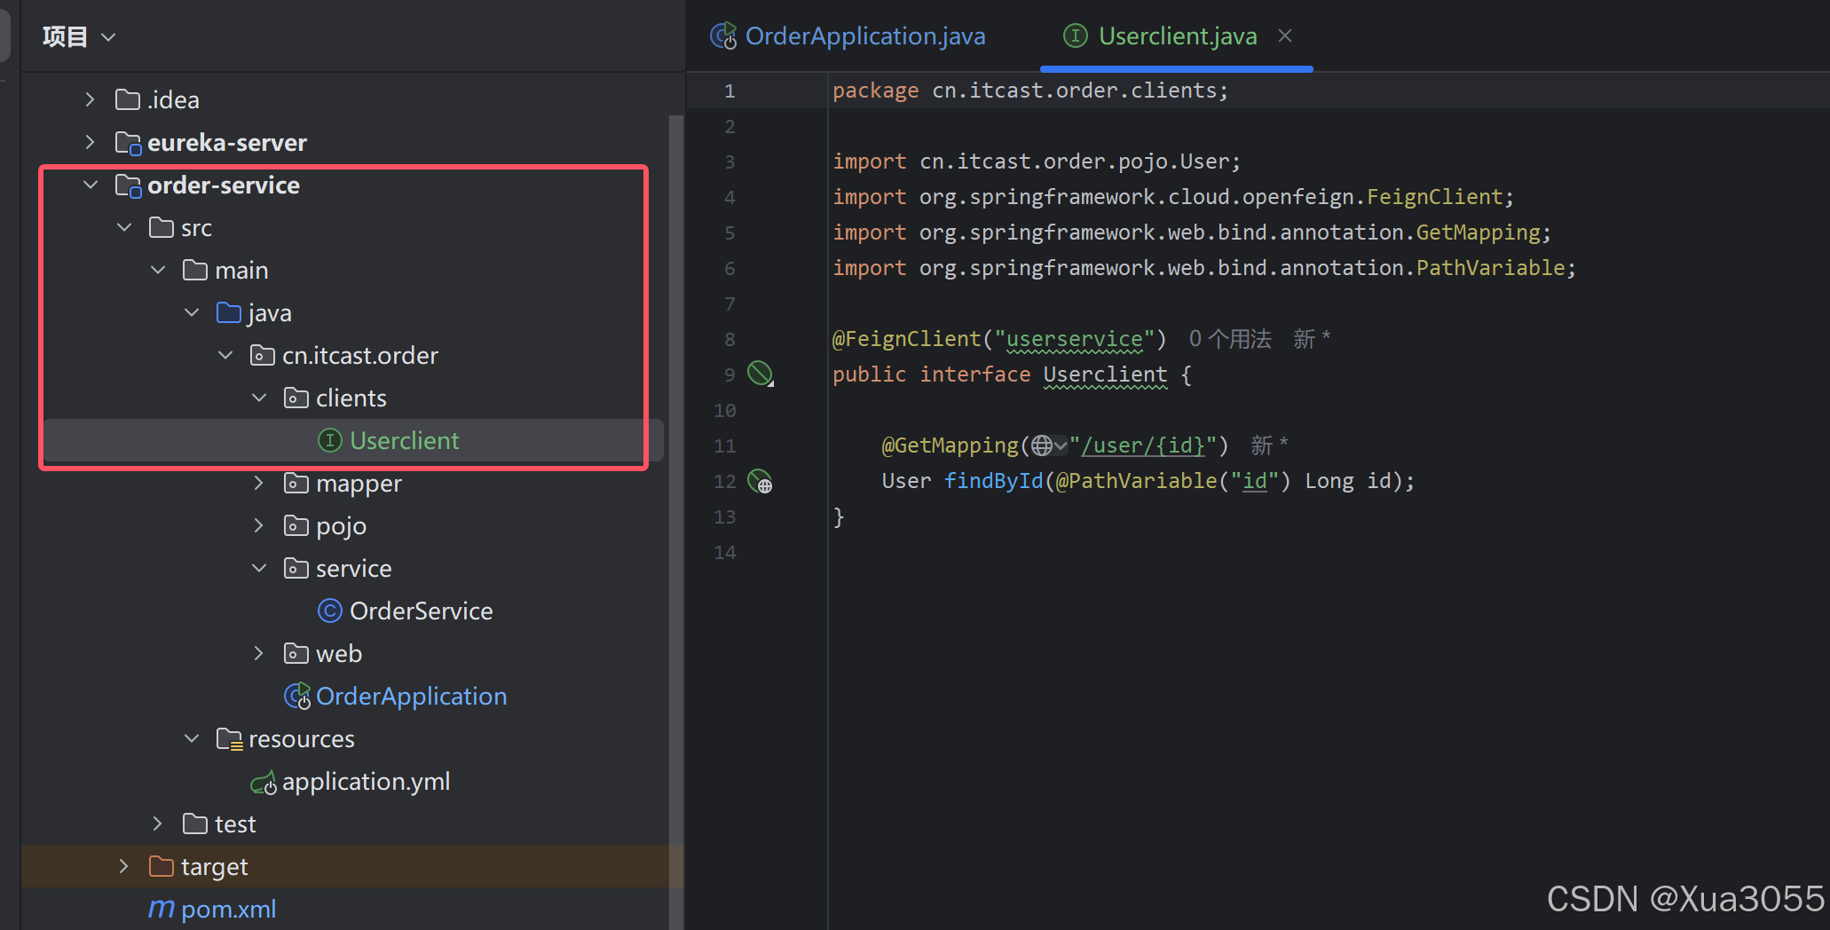1830x930 pixels.
Task: Collapse the java source folder
Action: [x=192, y=312]
